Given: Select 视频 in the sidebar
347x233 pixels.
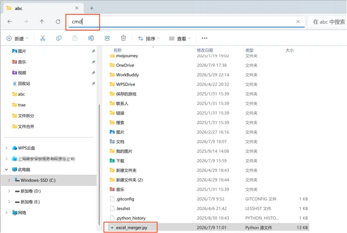Looking at the screenshot, I should coord(19,73).
